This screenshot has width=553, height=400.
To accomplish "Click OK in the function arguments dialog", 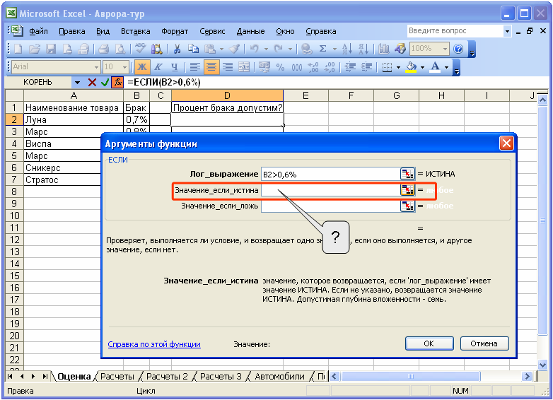I will pyautogui.click(x=429, y=343).
